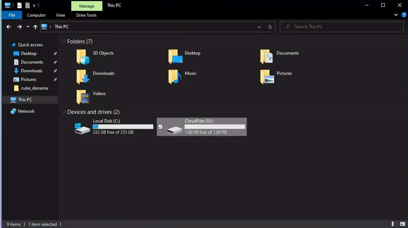This screenshot has width=408, height=228.
Task: Open the Videos folder icon
Action: coord(83,97)
